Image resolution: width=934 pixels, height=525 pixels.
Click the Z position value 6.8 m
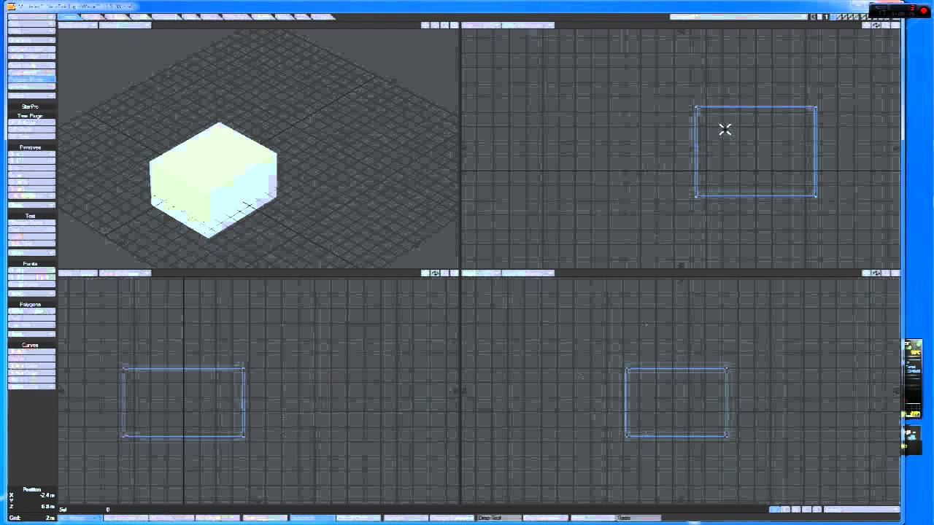tap(48, 506)
